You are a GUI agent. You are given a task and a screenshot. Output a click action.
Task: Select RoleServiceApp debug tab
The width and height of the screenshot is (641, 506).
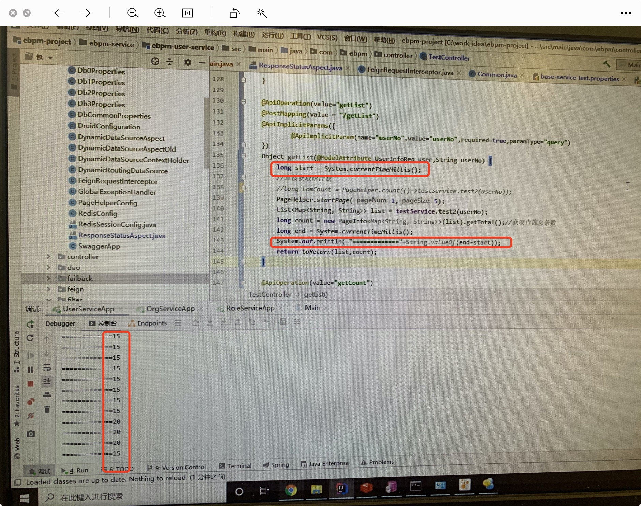[250, 308]
